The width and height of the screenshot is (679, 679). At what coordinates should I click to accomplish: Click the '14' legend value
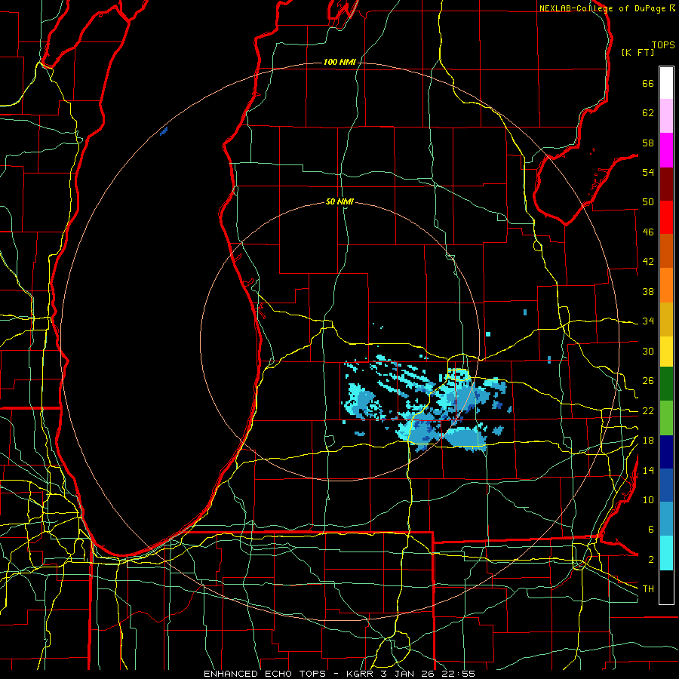click(648, 470)
